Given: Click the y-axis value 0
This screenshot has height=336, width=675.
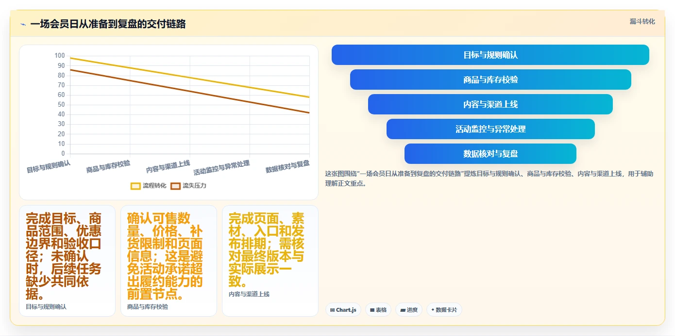Looking at the screenshot, I should (63, 154).
